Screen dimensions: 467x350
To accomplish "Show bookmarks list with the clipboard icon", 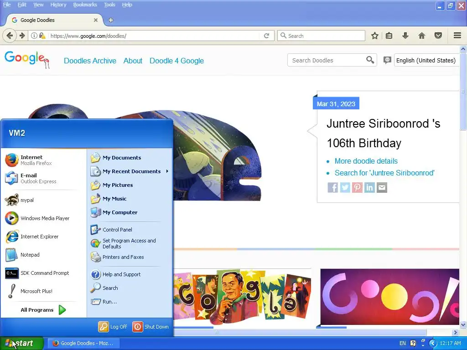I will (389, 36).
